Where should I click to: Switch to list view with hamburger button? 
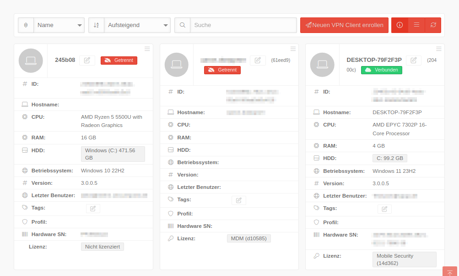coord(416,25)
